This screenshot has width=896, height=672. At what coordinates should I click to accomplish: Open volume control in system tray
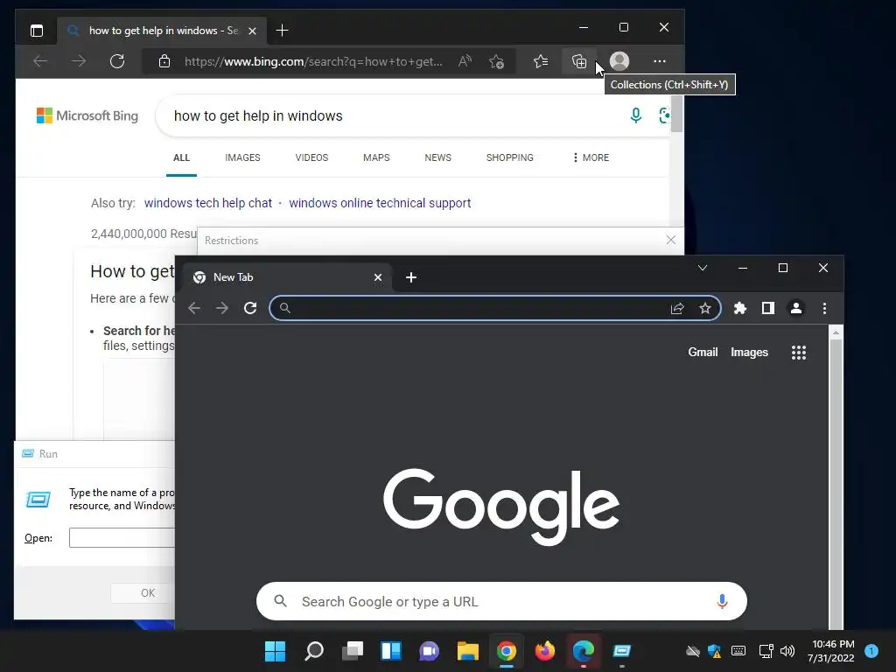(787, 651)
